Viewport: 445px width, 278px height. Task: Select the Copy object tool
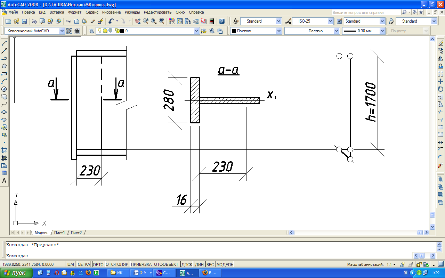440,51
